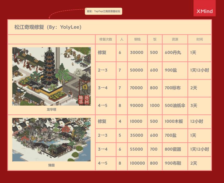Screen dimensions: 224x183
Task: Click the 铜钱 column header
Action: click(138, 39)
